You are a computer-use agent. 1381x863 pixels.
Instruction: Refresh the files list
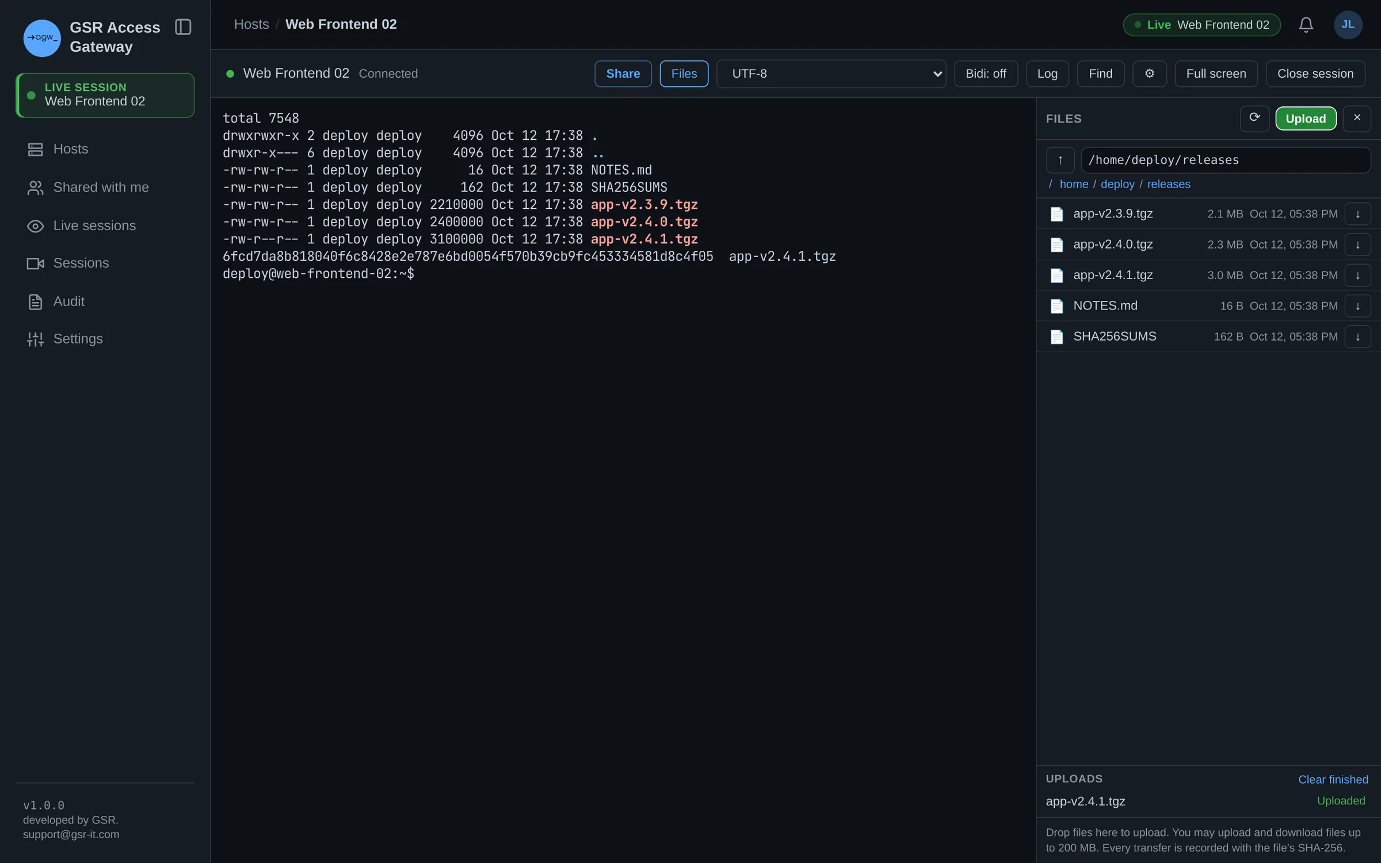pyautogui.click(x=1254, y=119)
